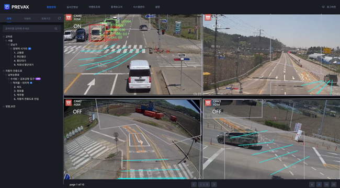Click the search magnifier icon
Screen dimensions: 340x188
pyautogui.click(x=56, y=29)
